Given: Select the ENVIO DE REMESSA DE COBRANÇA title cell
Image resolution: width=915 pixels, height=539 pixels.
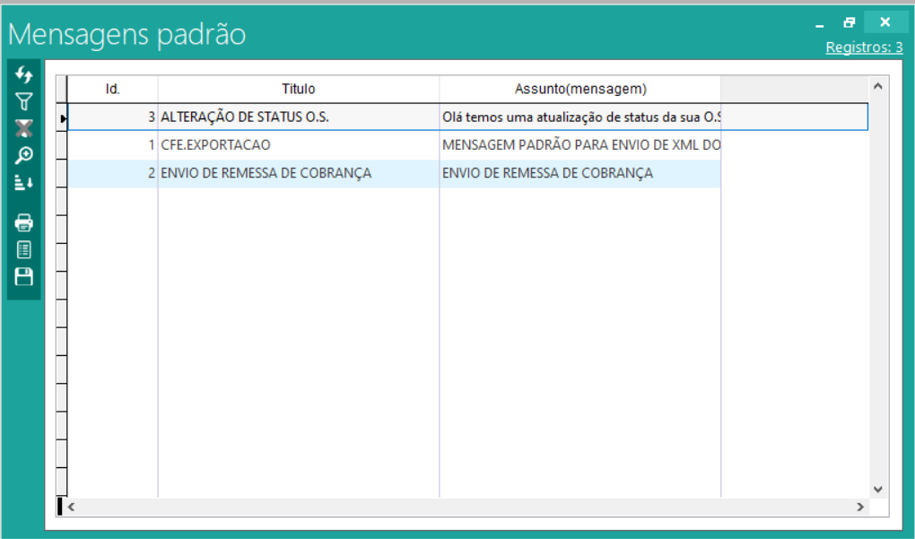Looking at the screenshot, I should 266,173.
